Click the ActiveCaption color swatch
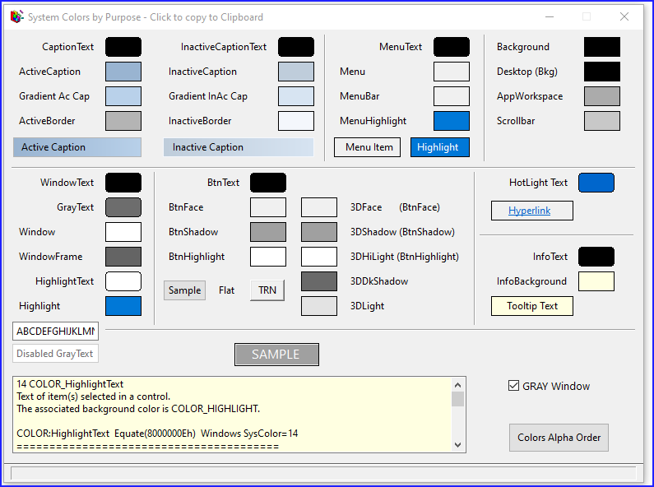This screenshot has height=487, width=654. (123, 72)
